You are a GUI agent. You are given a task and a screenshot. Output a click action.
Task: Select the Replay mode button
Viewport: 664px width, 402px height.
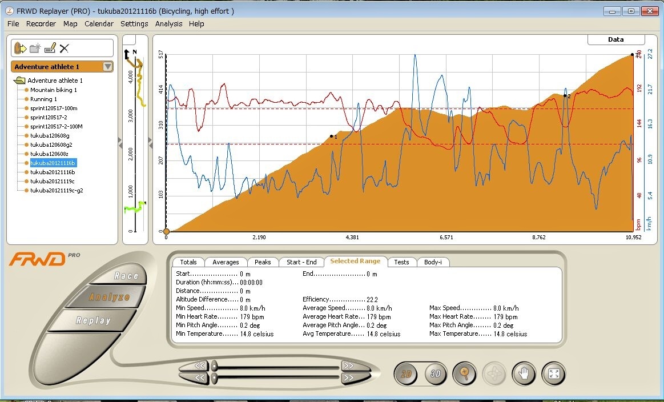point(93,321)
